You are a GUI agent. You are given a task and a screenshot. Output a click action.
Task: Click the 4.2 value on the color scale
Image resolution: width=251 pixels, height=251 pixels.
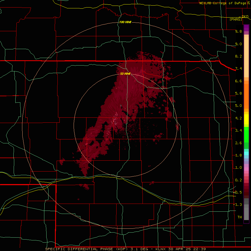point(238,118)
